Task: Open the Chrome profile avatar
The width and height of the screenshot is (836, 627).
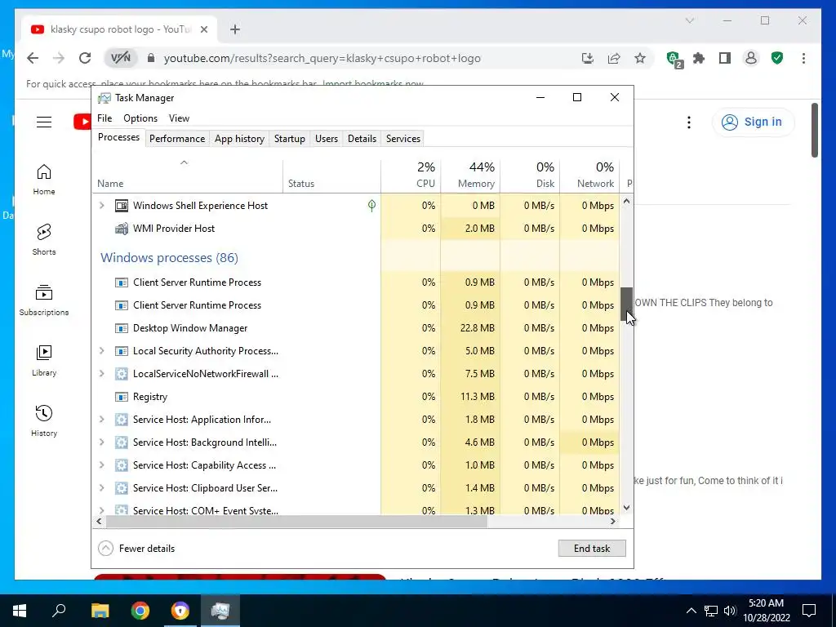Action: click(751, 58)
